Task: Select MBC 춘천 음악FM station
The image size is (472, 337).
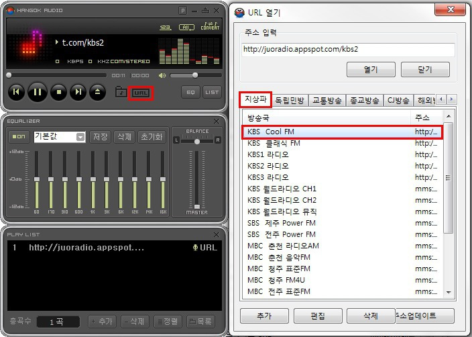Action: click(x=343, y=257)
